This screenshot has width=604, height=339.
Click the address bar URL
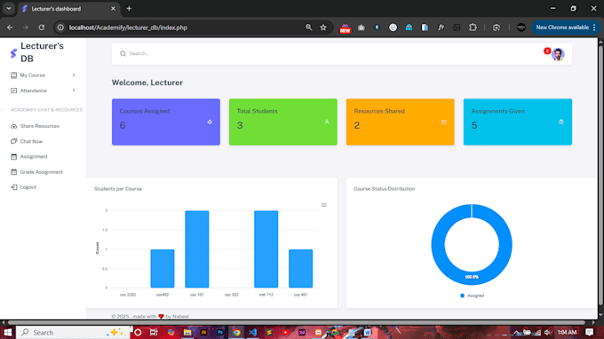pos(128,28)
